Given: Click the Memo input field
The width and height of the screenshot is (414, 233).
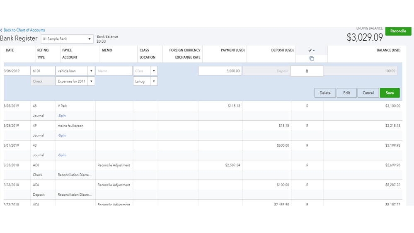Looking at the screenshot, I should pyautogui.click(x=114, y=71).
